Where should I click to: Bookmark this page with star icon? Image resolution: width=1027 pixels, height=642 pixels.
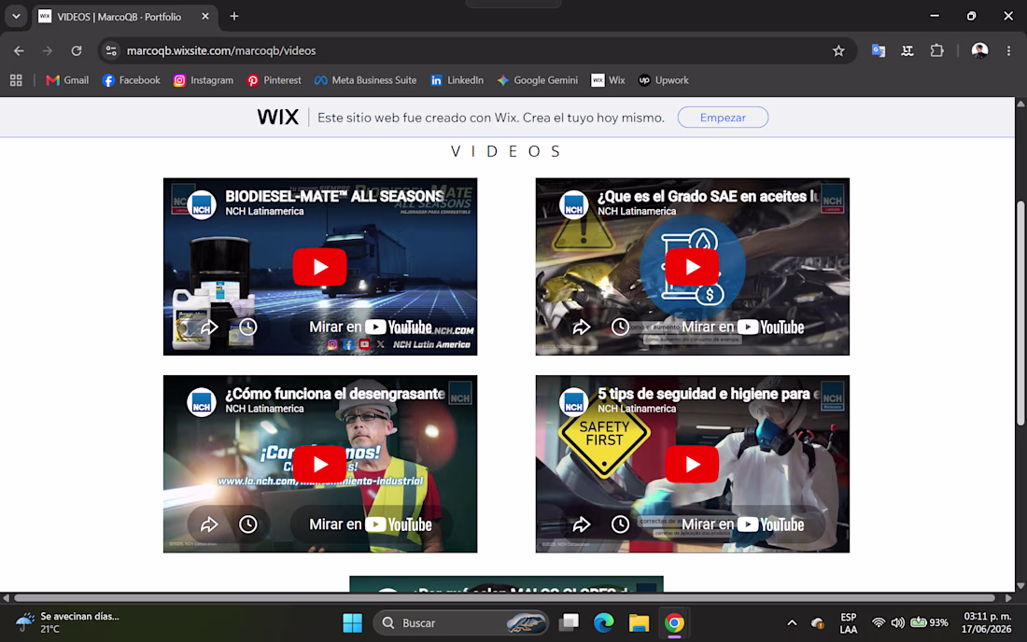(838, 50)
